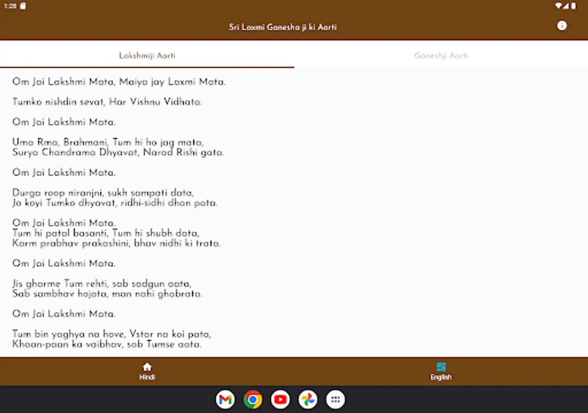Click line "Uma Rma, Brahmani, Tum hi ho jag mata,"
Screen dimensions: 588x413
pos(108,142)
